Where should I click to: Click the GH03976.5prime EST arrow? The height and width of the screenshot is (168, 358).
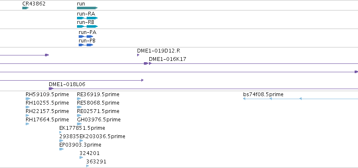pos(79,124)
